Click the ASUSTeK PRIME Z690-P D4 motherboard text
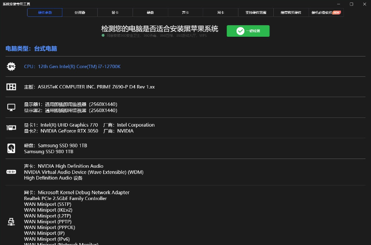371x245 pixels. (x=89, y=87)
